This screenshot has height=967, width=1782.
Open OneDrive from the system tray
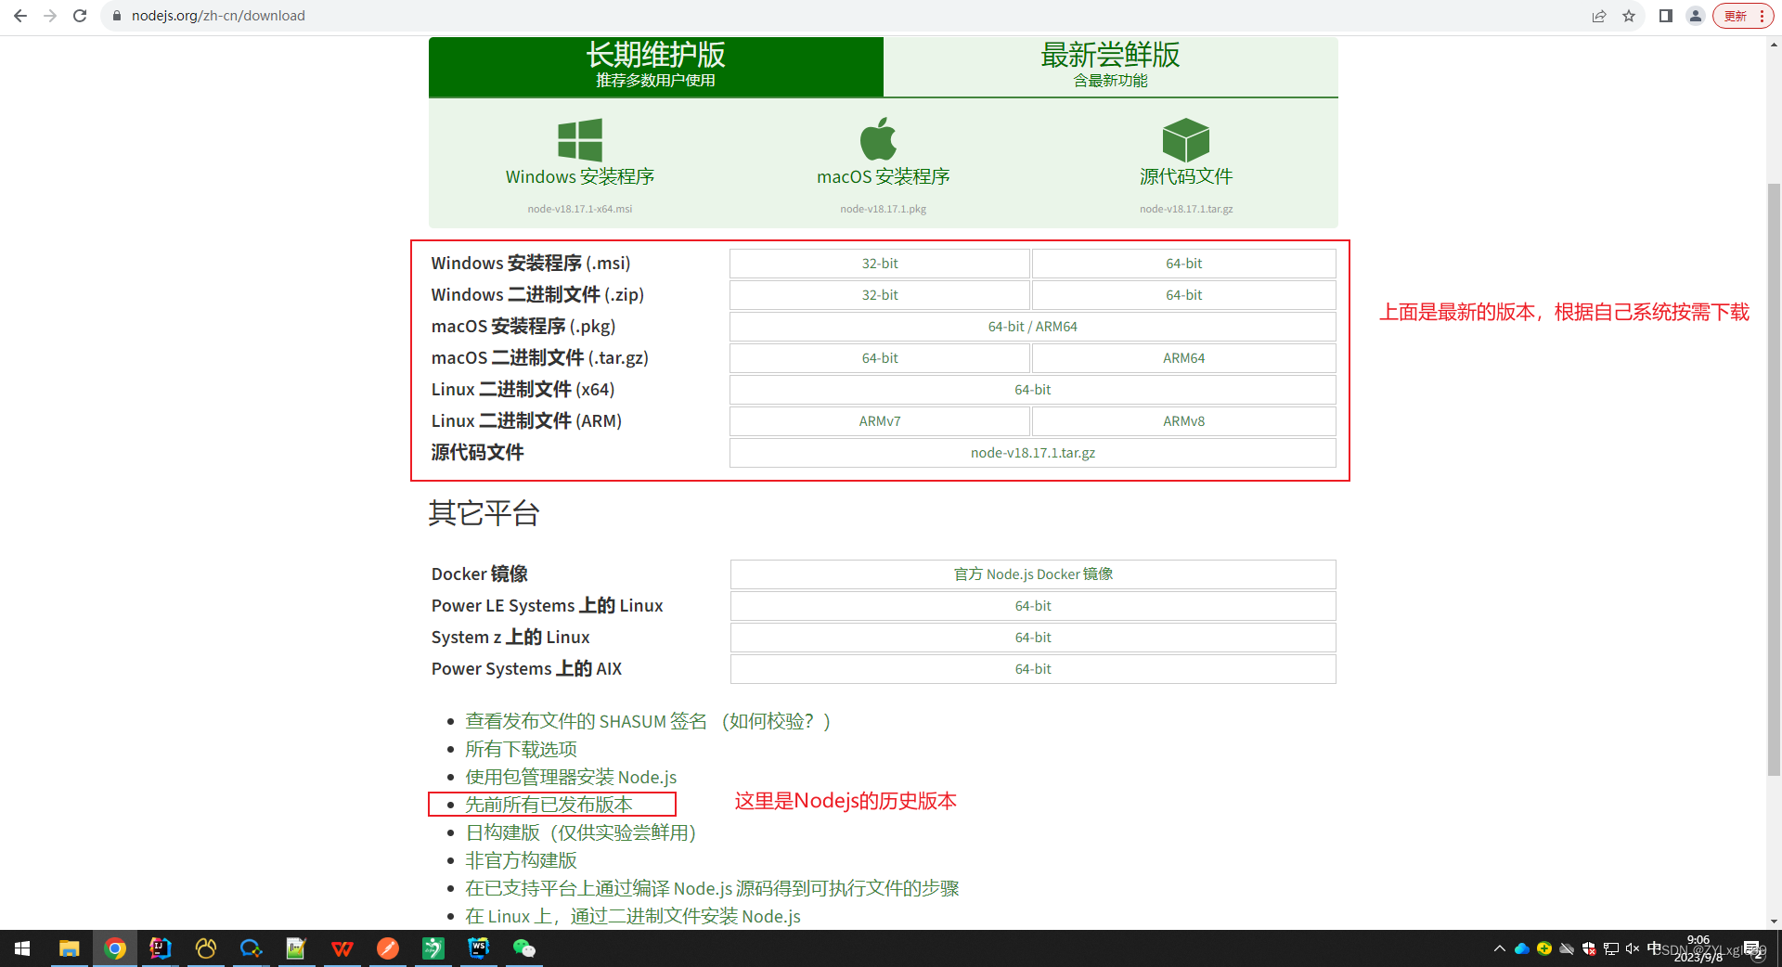point(1520,948)
